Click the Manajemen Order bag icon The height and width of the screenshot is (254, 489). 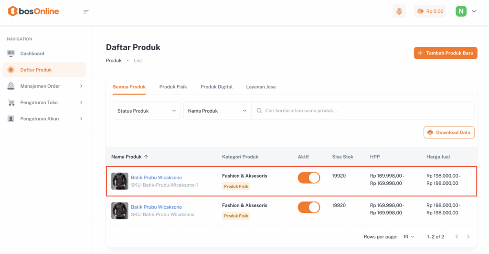click(x=11, y=86)
